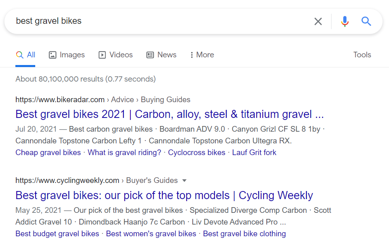389x252 pixels.
Task: Switch to the All results tab
Action: click(x=26, y=55)
